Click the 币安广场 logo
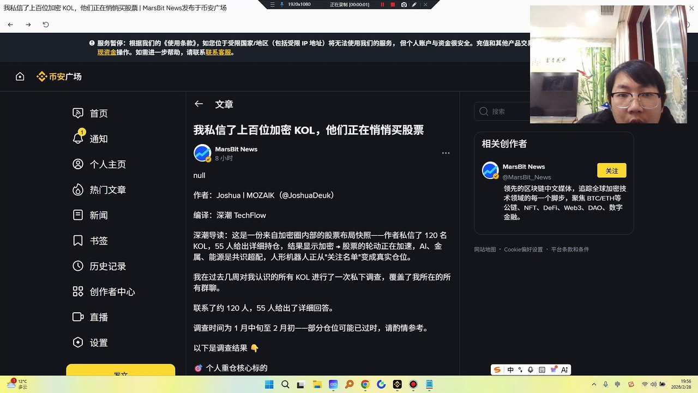This screenshot has height=393, width=698. (x=59, y=76)
